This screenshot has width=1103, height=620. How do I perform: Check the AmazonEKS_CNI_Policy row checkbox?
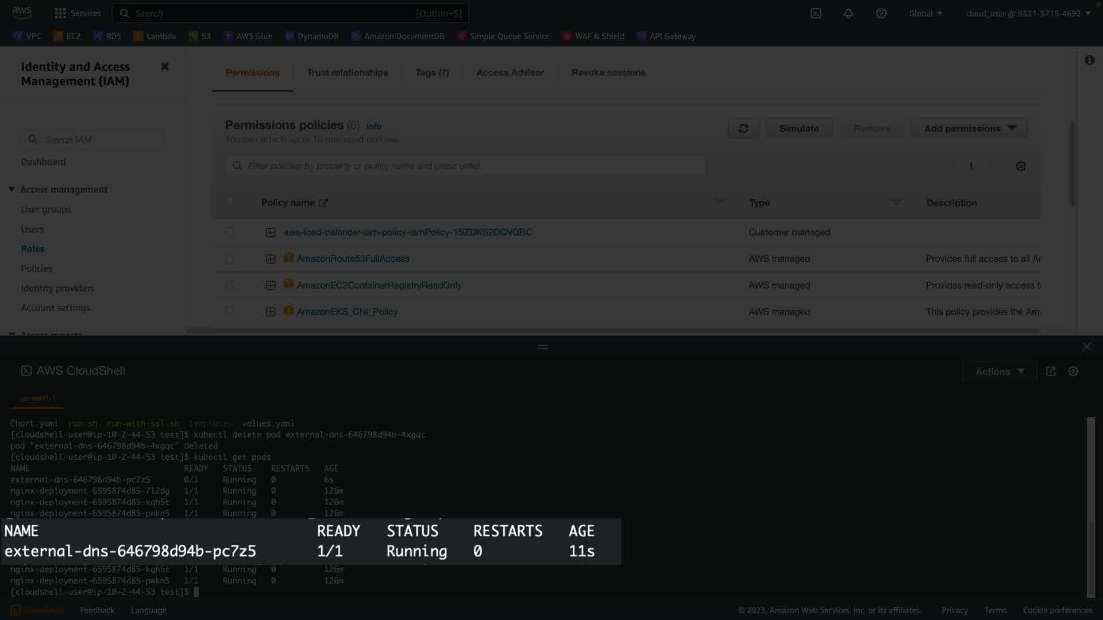click(230, 312)
